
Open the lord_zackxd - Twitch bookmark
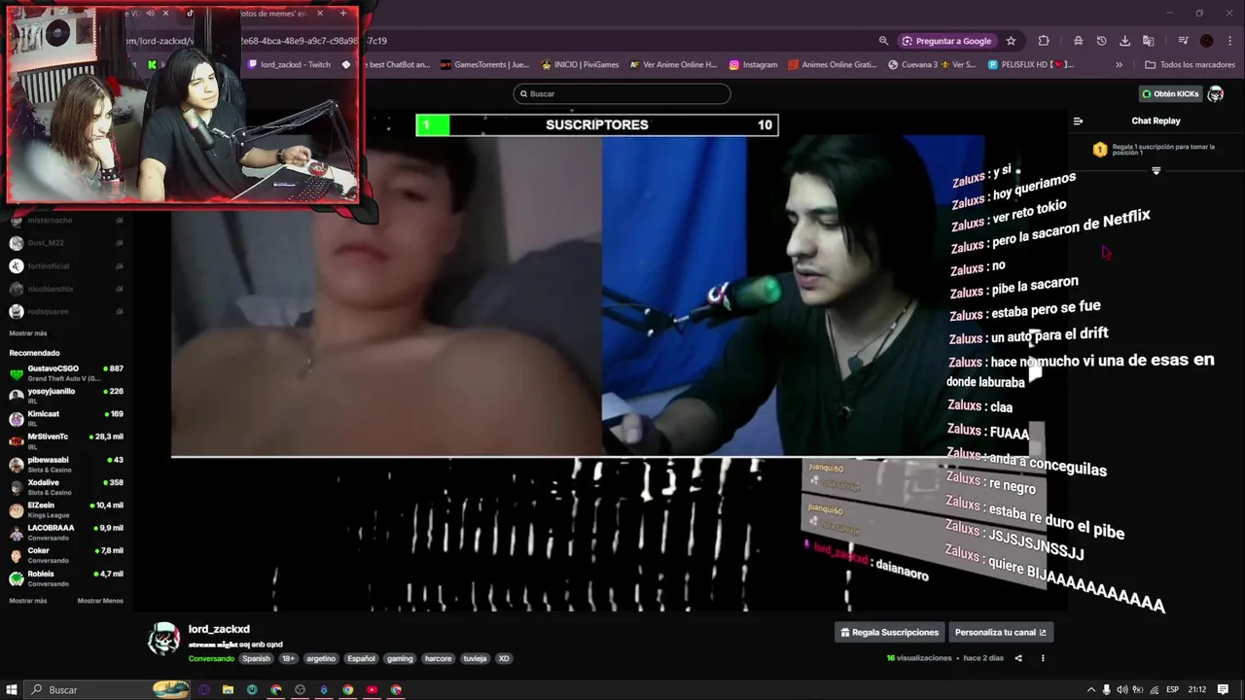[x=290, y=65]
